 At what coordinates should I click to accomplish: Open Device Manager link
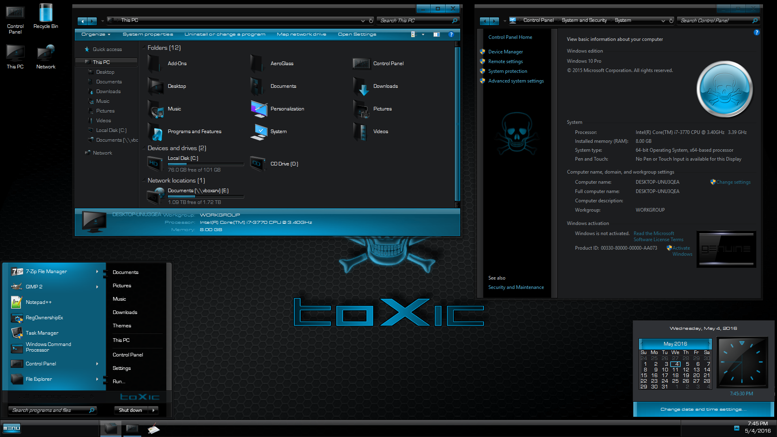click(505, 52)
